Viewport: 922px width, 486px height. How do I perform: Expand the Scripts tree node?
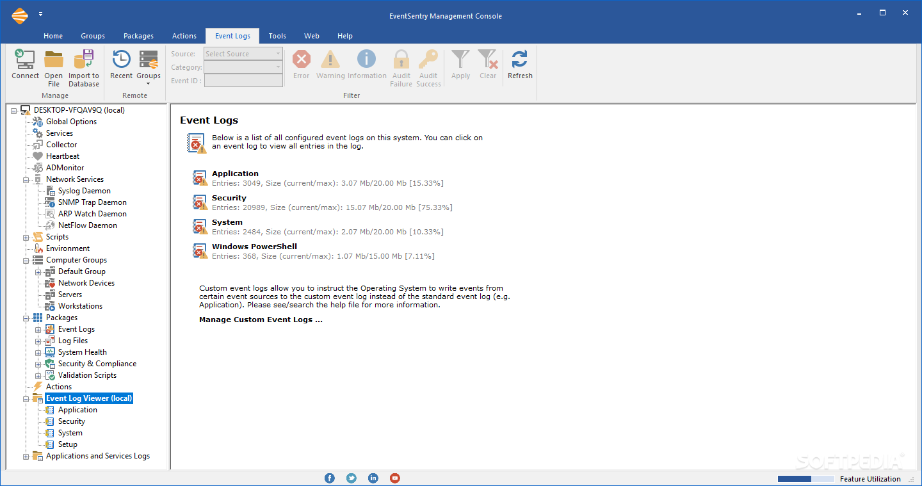[26, 237]
